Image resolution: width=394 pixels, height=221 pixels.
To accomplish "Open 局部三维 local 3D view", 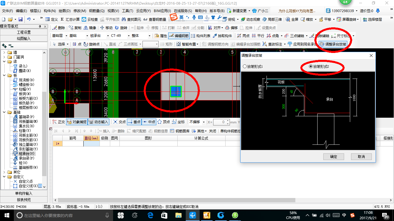I will 272,19.
